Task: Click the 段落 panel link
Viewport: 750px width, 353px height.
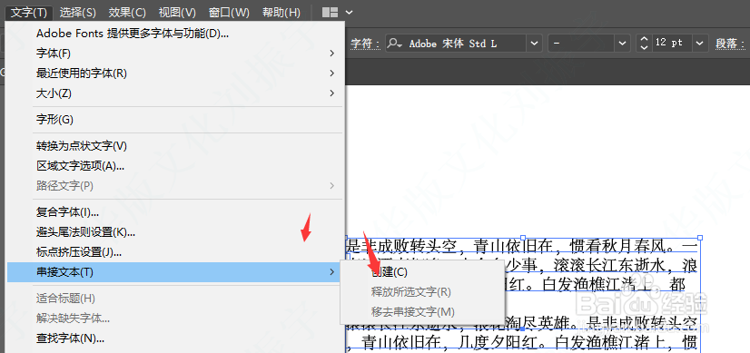Action: coord(730,44)
